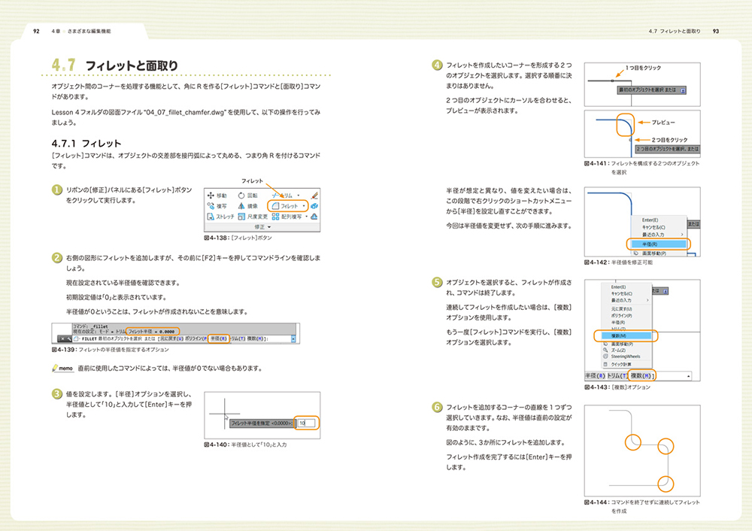Select the 尺度変更 (Scale) tool
The height and width of the screenshot is (531, 752).
pos(253,217)
